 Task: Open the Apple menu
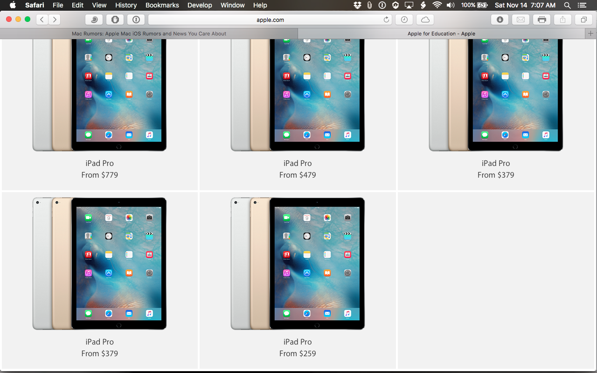[x=13, y=5]
